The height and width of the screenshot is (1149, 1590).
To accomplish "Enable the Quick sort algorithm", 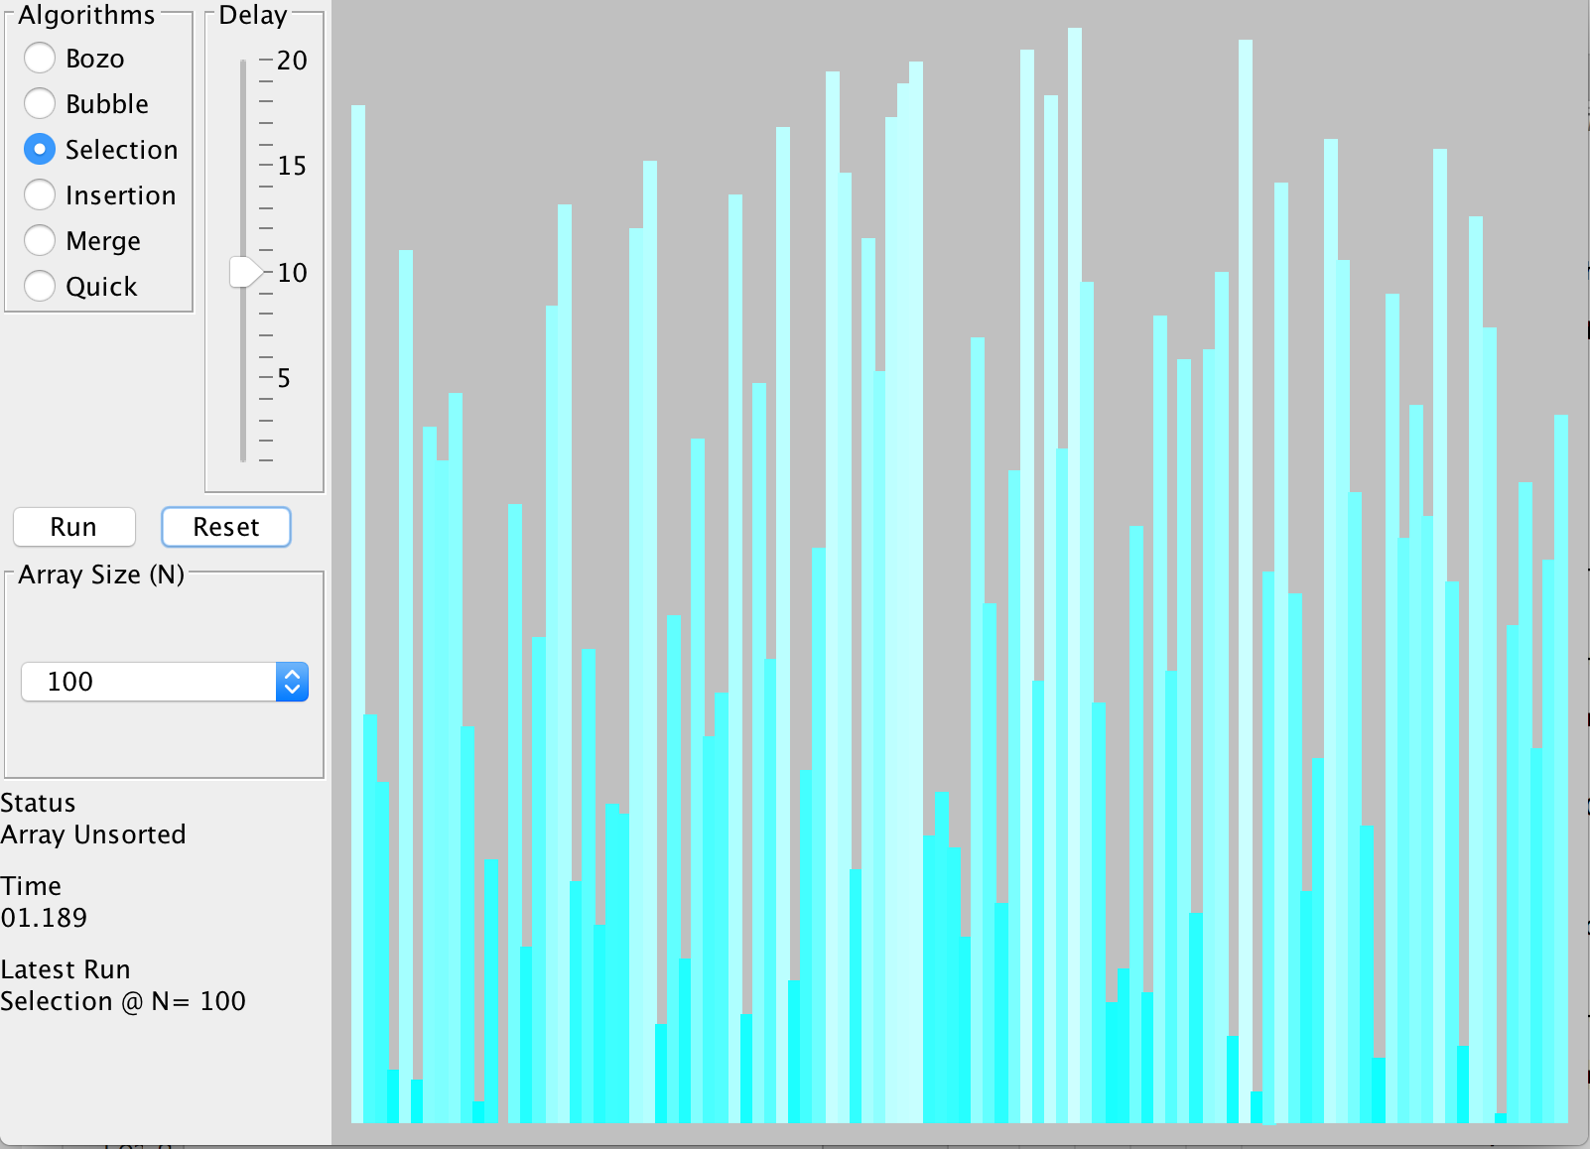I will pos(40,286).
